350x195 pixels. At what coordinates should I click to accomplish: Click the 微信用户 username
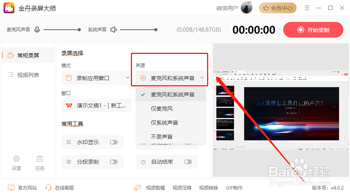227,8
